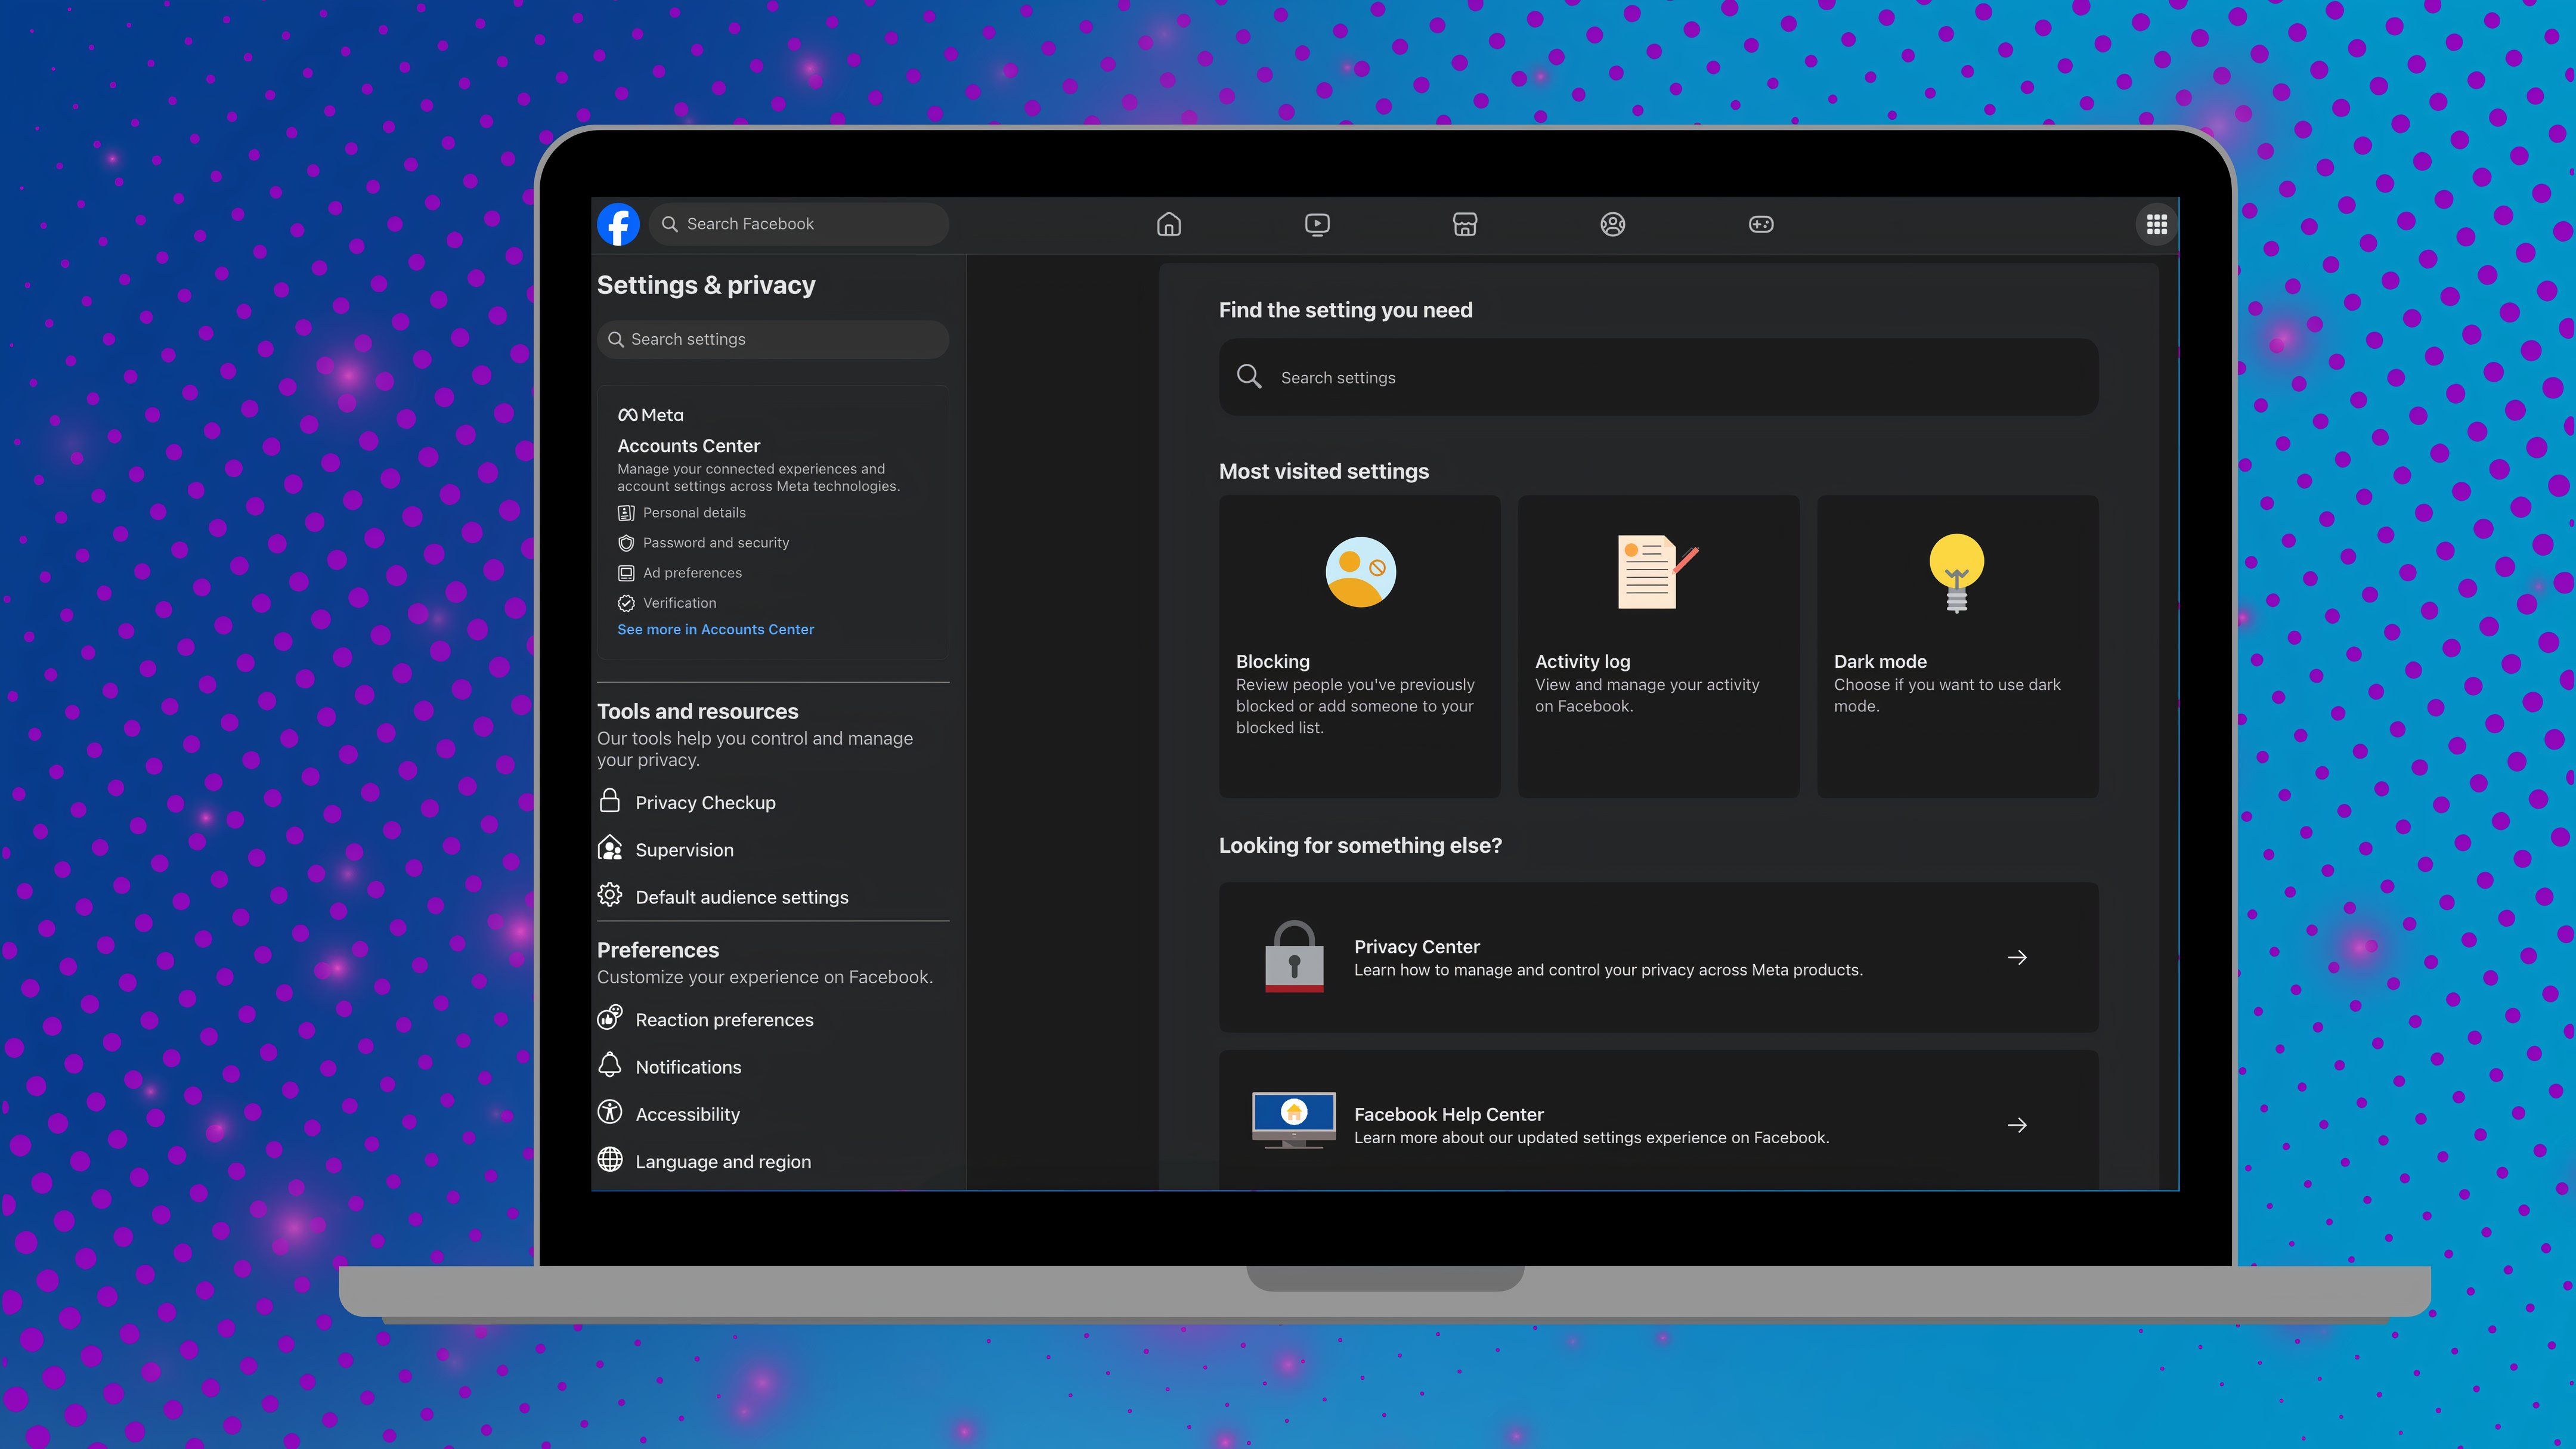Select Language and region menu item
Screen dimensions: 2576x1449
point(704,1161)
